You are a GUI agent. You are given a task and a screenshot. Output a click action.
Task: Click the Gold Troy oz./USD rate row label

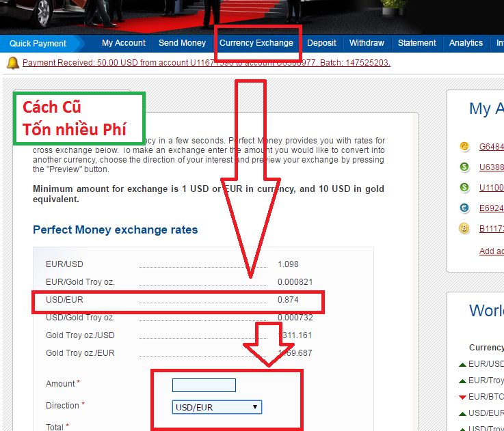(x=80, y=335)
